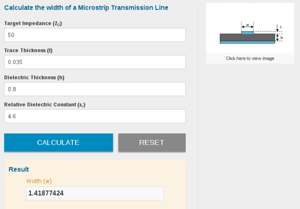
Task: Click the "w" width marker in diagram
Action: pyautogui.click(x=247, y=24)
